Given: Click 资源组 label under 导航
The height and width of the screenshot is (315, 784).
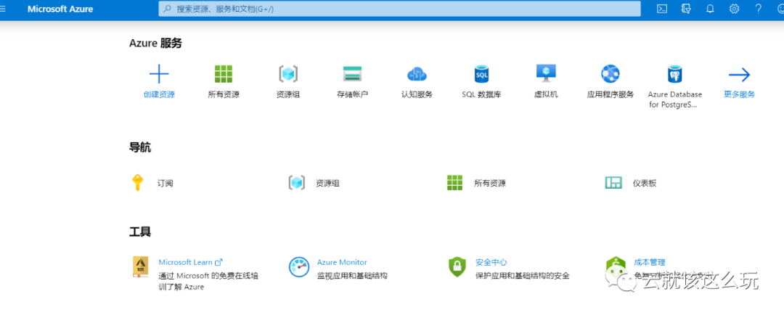Looking at the screenshot, I should click(x=327, y=183).
